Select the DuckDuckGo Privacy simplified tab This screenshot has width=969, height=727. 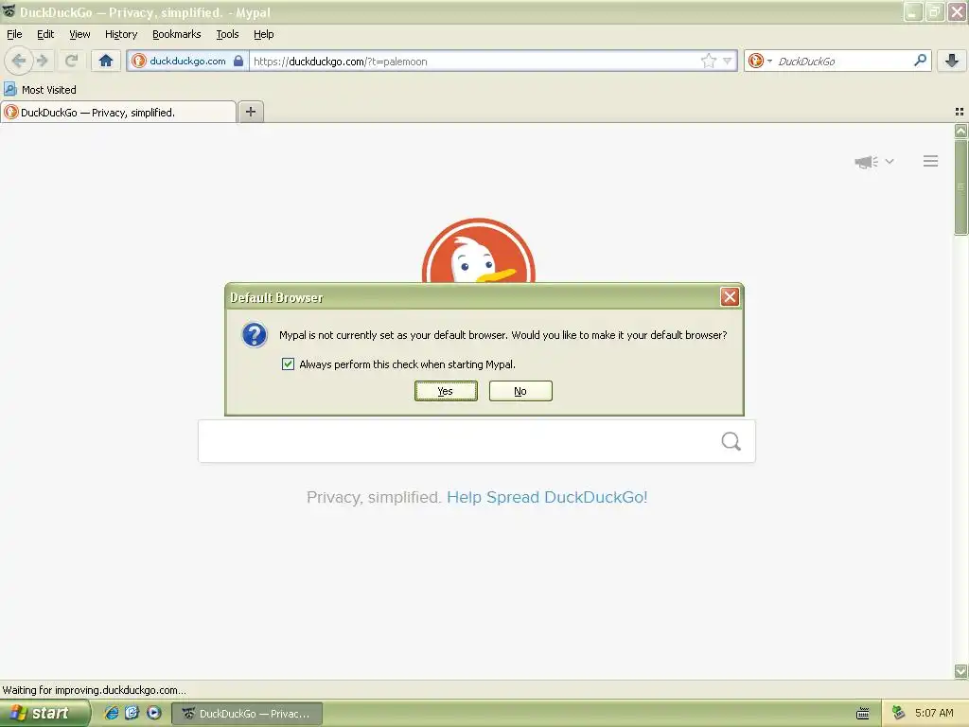(118, 112)
